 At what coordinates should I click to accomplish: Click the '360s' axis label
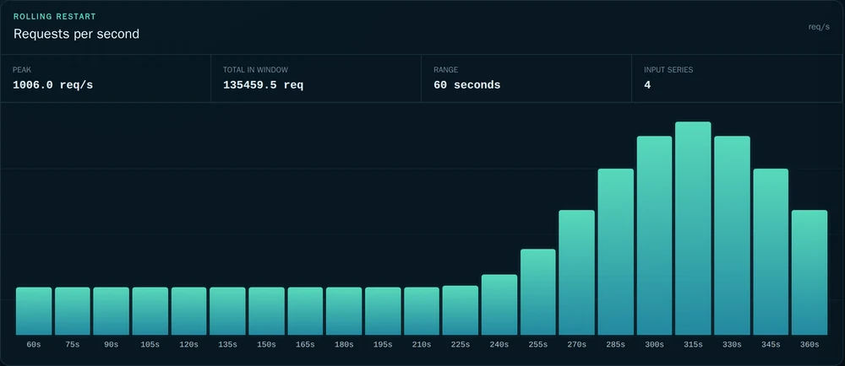[810, 345]
